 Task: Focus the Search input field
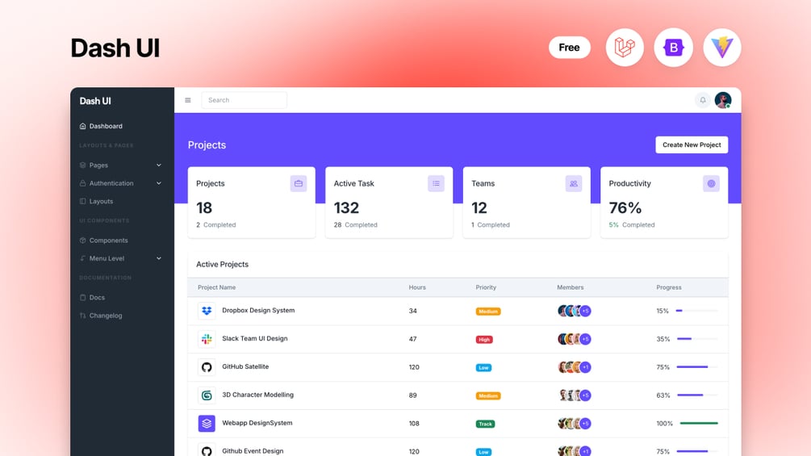245,100
